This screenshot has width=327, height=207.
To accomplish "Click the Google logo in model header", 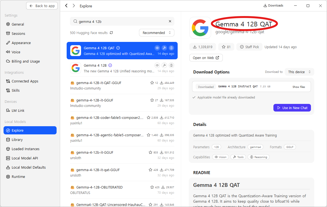I will pyautogui.click(x=200, y=28).
